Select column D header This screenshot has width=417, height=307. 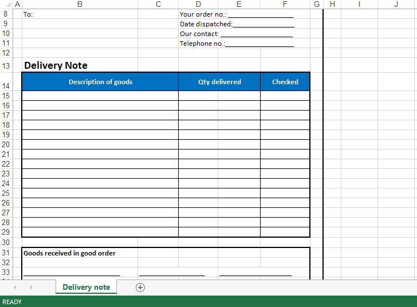(x=198, y=5)
